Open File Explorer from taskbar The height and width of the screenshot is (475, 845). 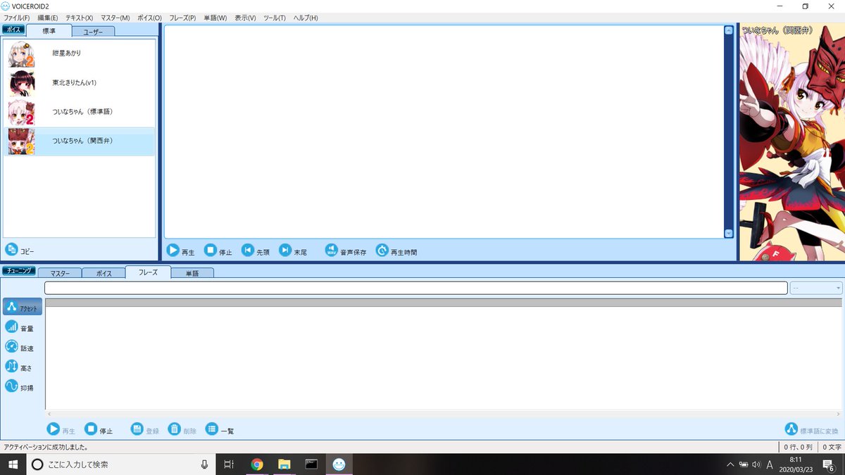(284, 464)
